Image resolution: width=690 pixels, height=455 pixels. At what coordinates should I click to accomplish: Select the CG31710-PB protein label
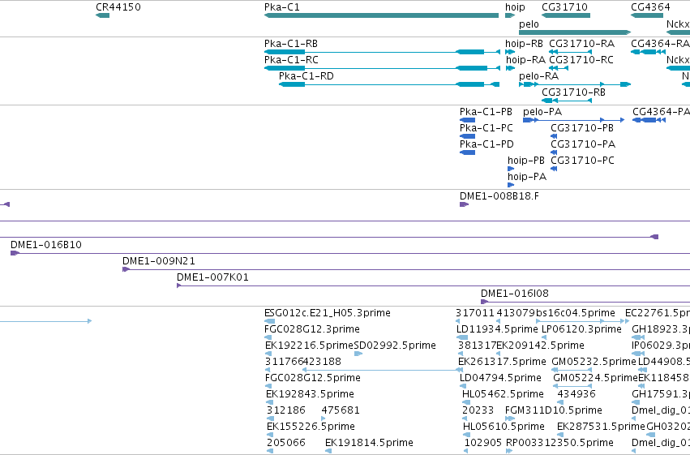tap(582, 128)
